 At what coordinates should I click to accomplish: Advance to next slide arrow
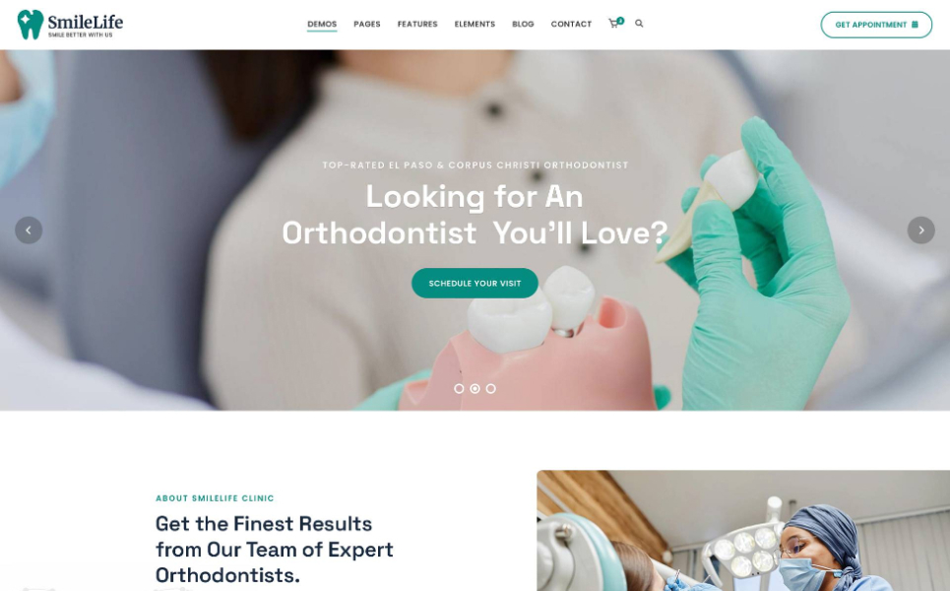pyautogui.click(x=920, y=230)
